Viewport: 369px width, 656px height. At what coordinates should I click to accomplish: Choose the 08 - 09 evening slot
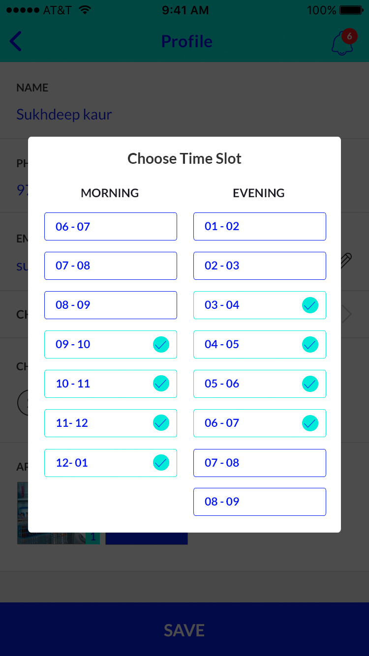(259, 502)
